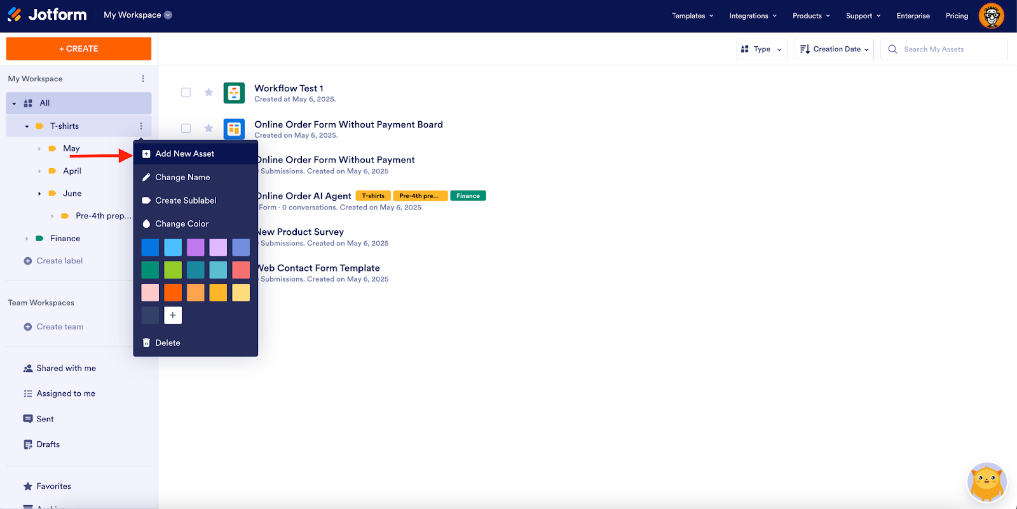Screen dimensions: 1017x509
Task: Click the All grid icon in sidebar
Action: [x=28, y=103]
